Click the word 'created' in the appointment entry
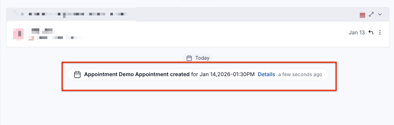 pos(180,74)
